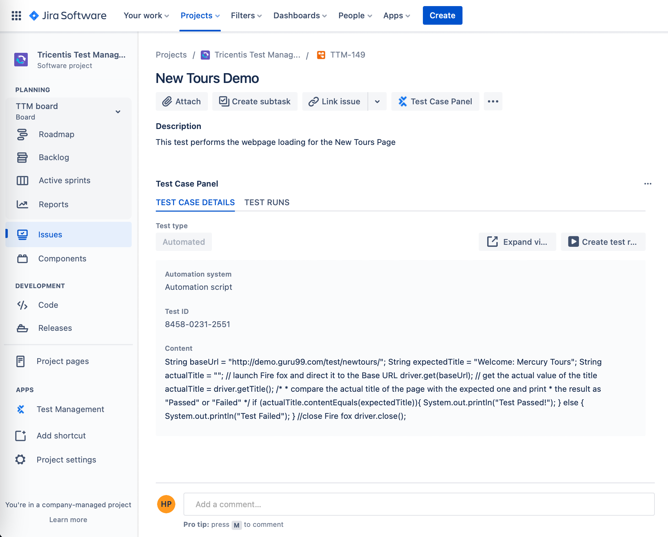Switch to the TEST RUNS tab
668x537 pixels.
pos(267,202)
